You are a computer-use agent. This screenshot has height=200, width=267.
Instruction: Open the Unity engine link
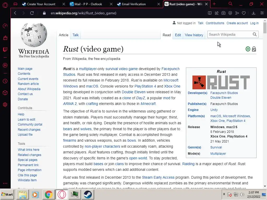[214, 110]
